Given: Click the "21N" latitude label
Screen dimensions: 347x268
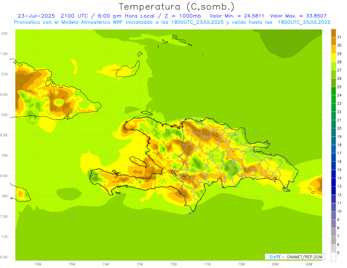Looking at the screenshot, I should pyautogui.click(x=4, y=74).
